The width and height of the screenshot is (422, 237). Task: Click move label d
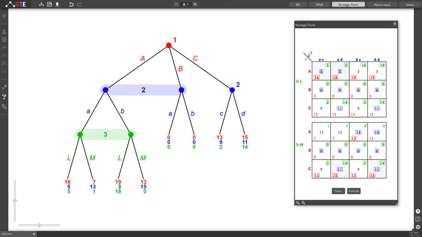[x=243, y=114]
